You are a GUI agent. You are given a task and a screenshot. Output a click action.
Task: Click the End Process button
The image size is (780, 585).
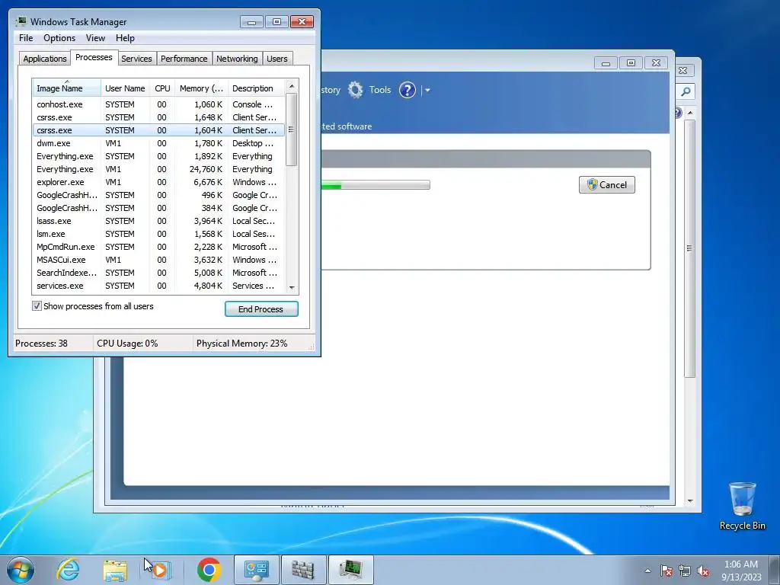coord(261,309)
